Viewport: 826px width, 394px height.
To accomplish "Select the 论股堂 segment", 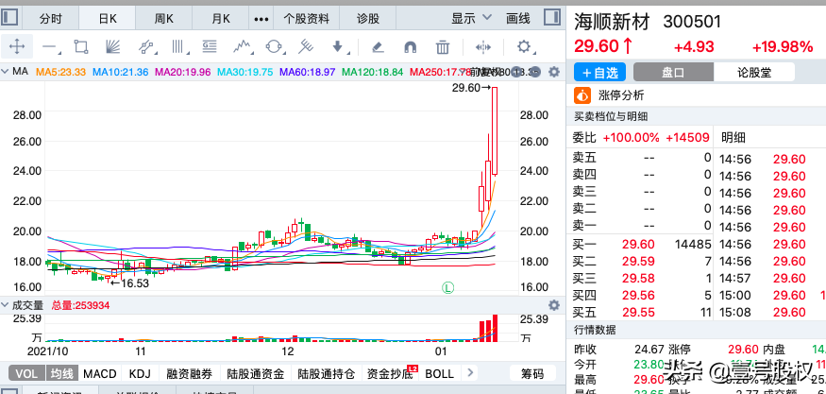I will (754, 72).
